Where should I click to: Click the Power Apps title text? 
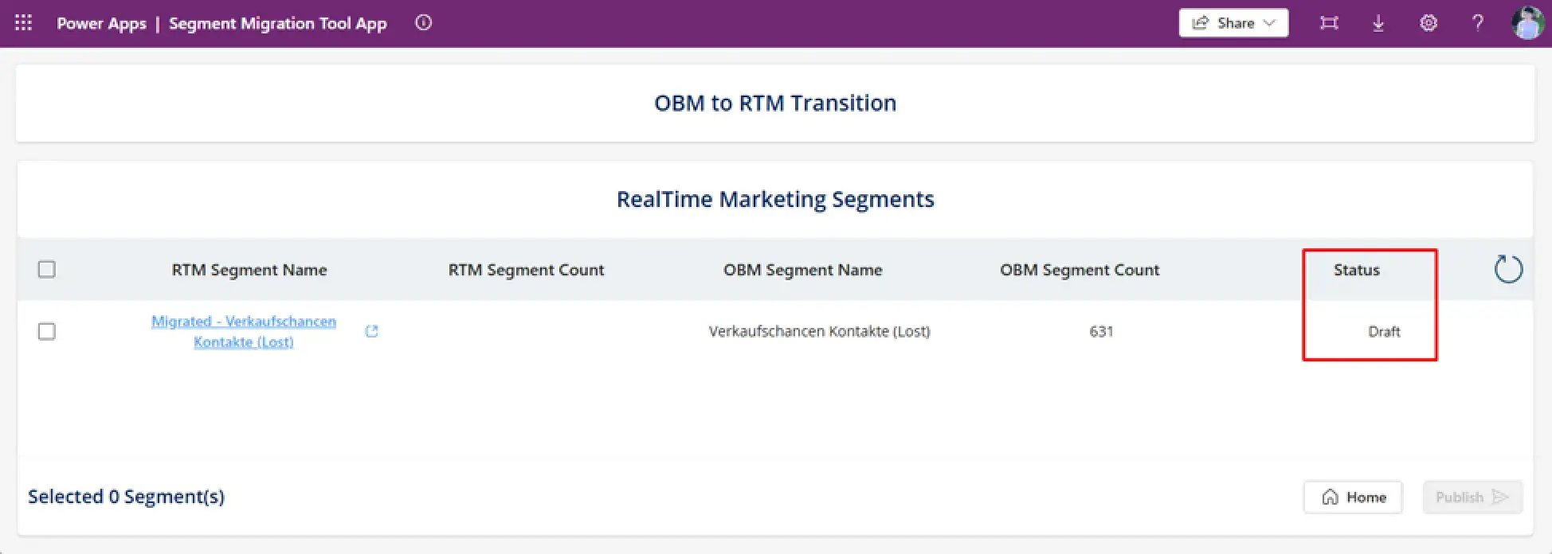click(102, 23)
